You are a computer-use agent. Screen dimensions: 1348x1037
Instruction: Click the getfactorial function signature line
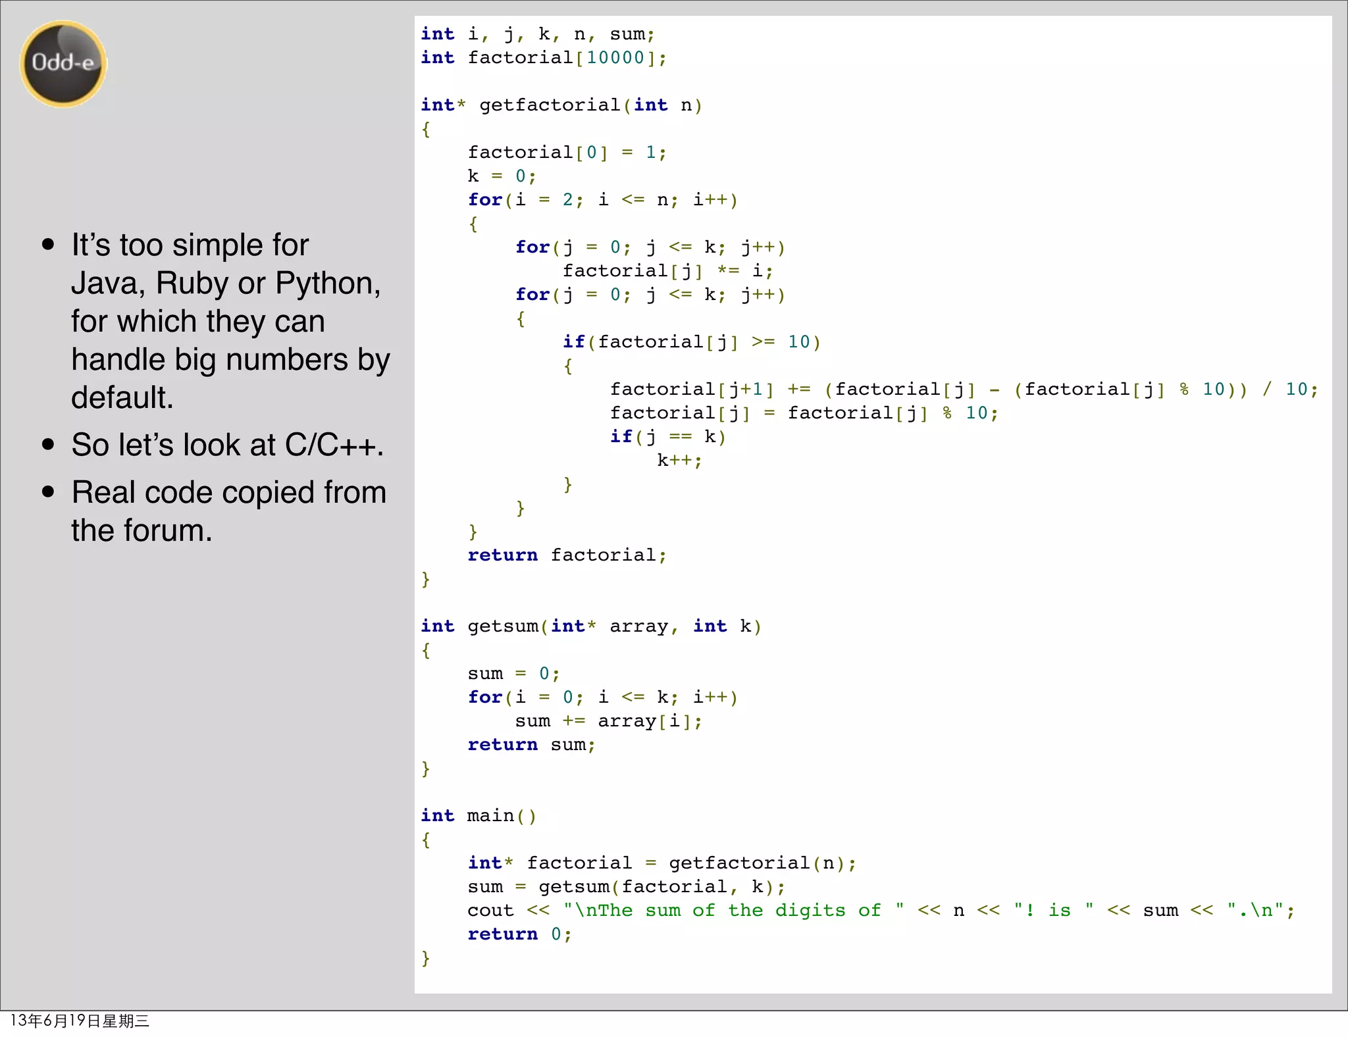pyautogui.click(x=561, y=105)
